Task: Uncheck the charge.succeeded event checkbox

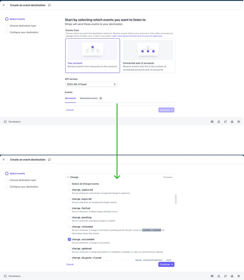Action: click(70, 239)
